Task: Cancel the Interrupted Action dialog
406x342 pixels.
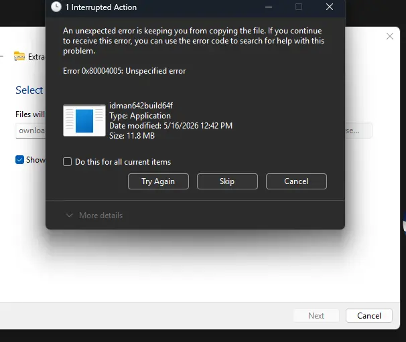Action: pyautogui.click(x=296, y=181)
